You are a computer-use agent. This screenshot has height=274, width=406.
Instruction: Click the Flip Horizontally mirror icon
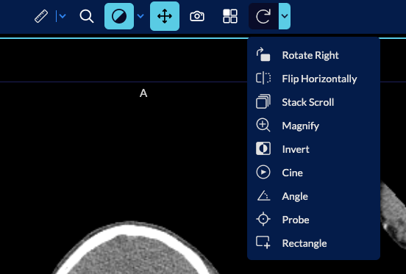[263, 78]
